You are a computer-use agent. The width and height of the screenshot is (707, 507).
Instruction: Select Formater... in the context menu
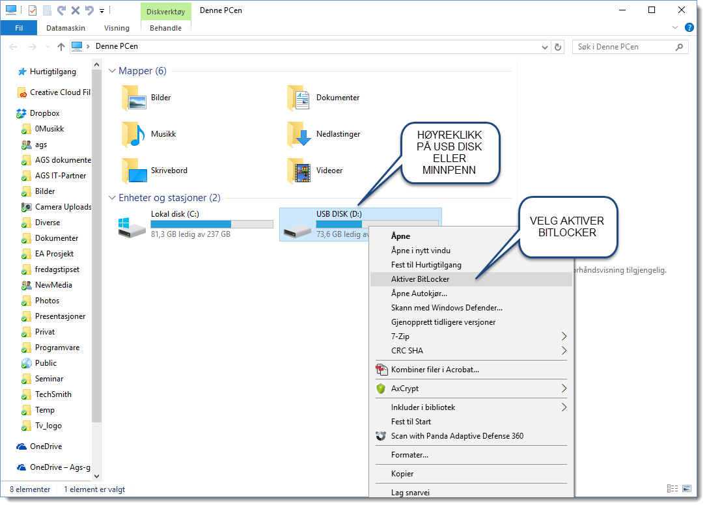409,455
